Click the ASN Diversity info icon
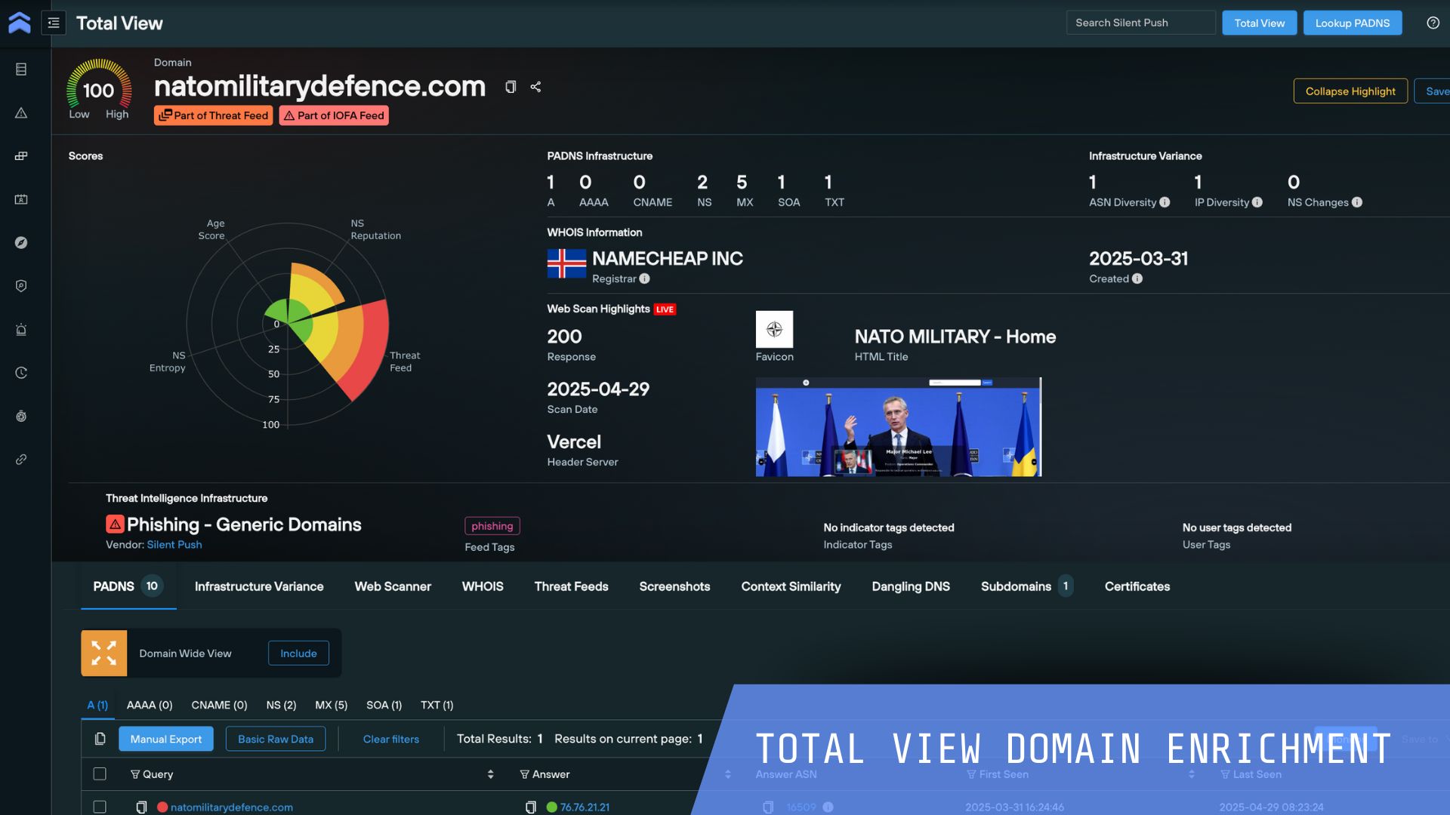The image size is (1450, 815). coord(1165,202)
